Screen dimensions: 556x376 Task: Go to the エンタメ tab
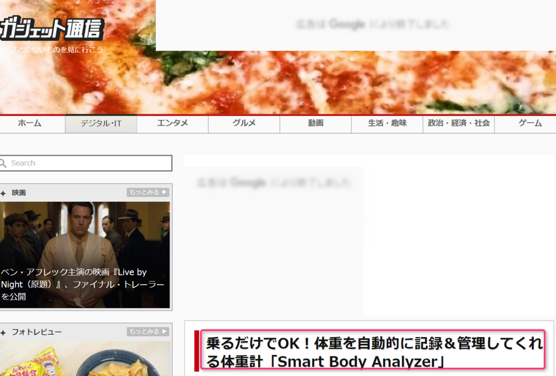tap(173, 123)
